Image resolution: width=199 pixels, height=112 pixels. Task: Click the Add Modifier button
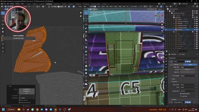tap(183, 58)
